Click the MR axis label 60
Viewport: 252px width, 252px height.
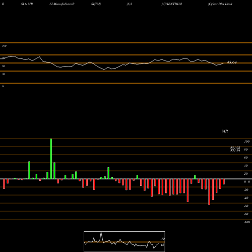pos(245,158)
